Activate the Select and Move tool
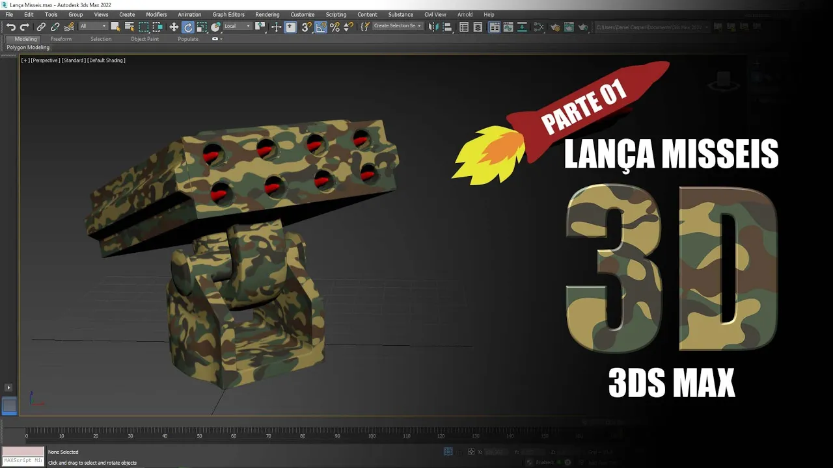This screenshot has height=468, width=833. pos(174,27)
